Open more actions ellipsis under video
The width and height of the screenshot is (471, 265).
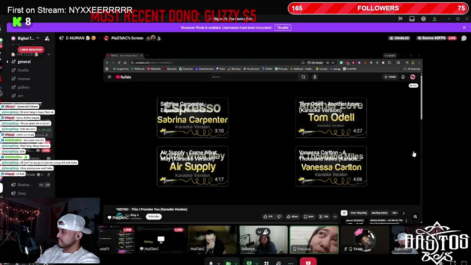[x=335, y=216]
